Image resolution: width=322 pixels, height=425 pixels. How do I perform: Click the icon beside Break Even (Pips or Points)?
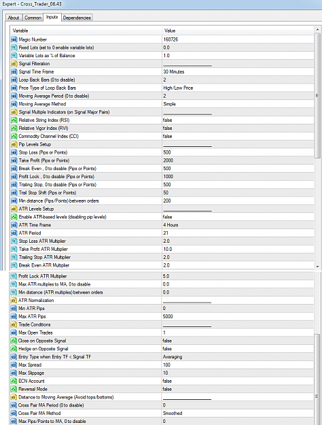point(14,169)
